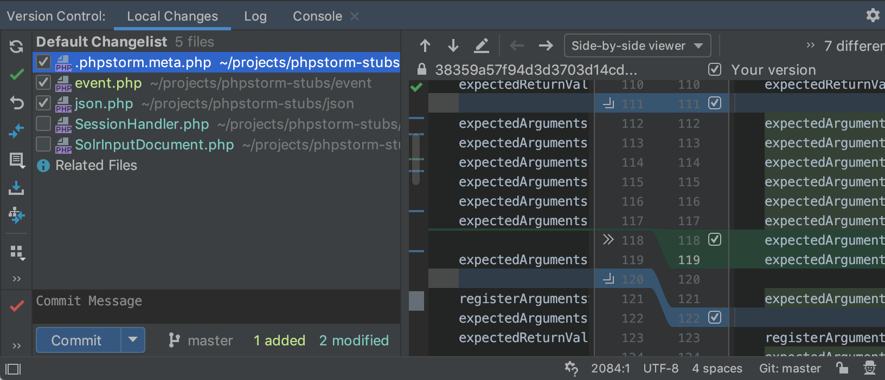
Task: Select the Default Changelist header
Action: [101, 42]
